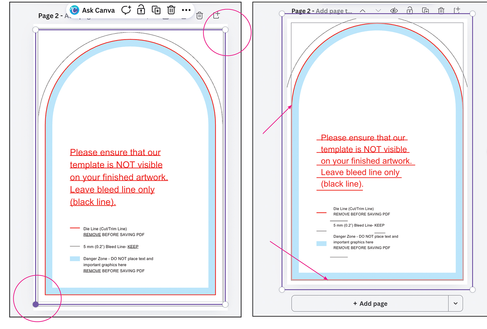Add new page icon in left panel header

217,15
